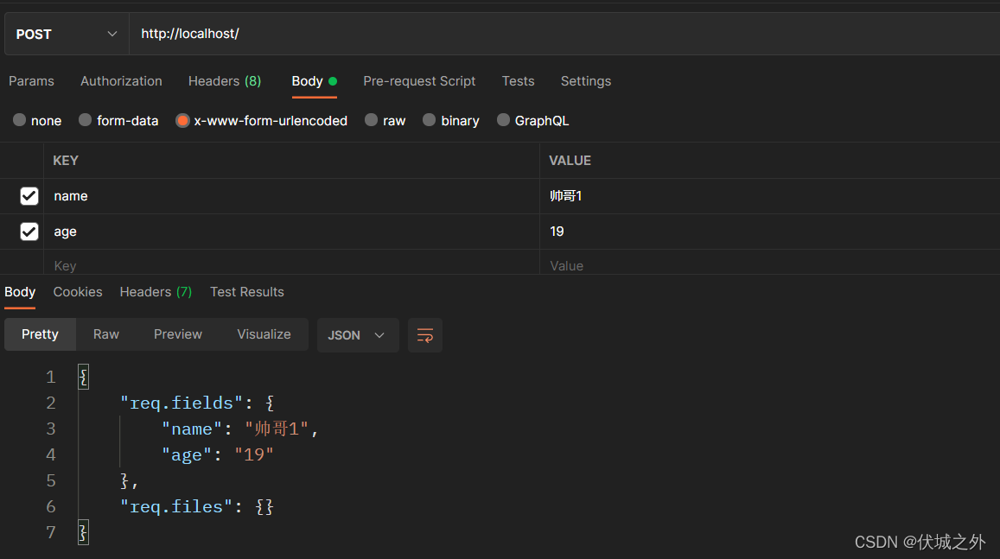Screen dimensions: 1000x559
Task: View response Headers (7)
Action: (156, 292)
